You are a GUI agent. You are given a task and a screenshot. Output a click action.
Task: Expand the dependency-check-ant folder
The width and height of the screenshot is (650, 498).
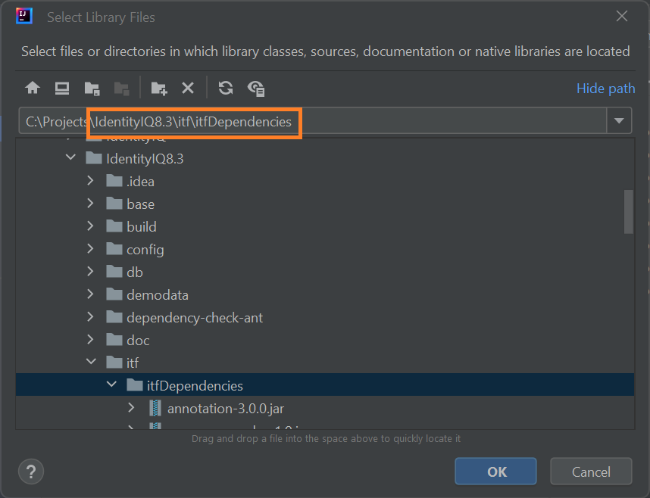coord(90,317)
